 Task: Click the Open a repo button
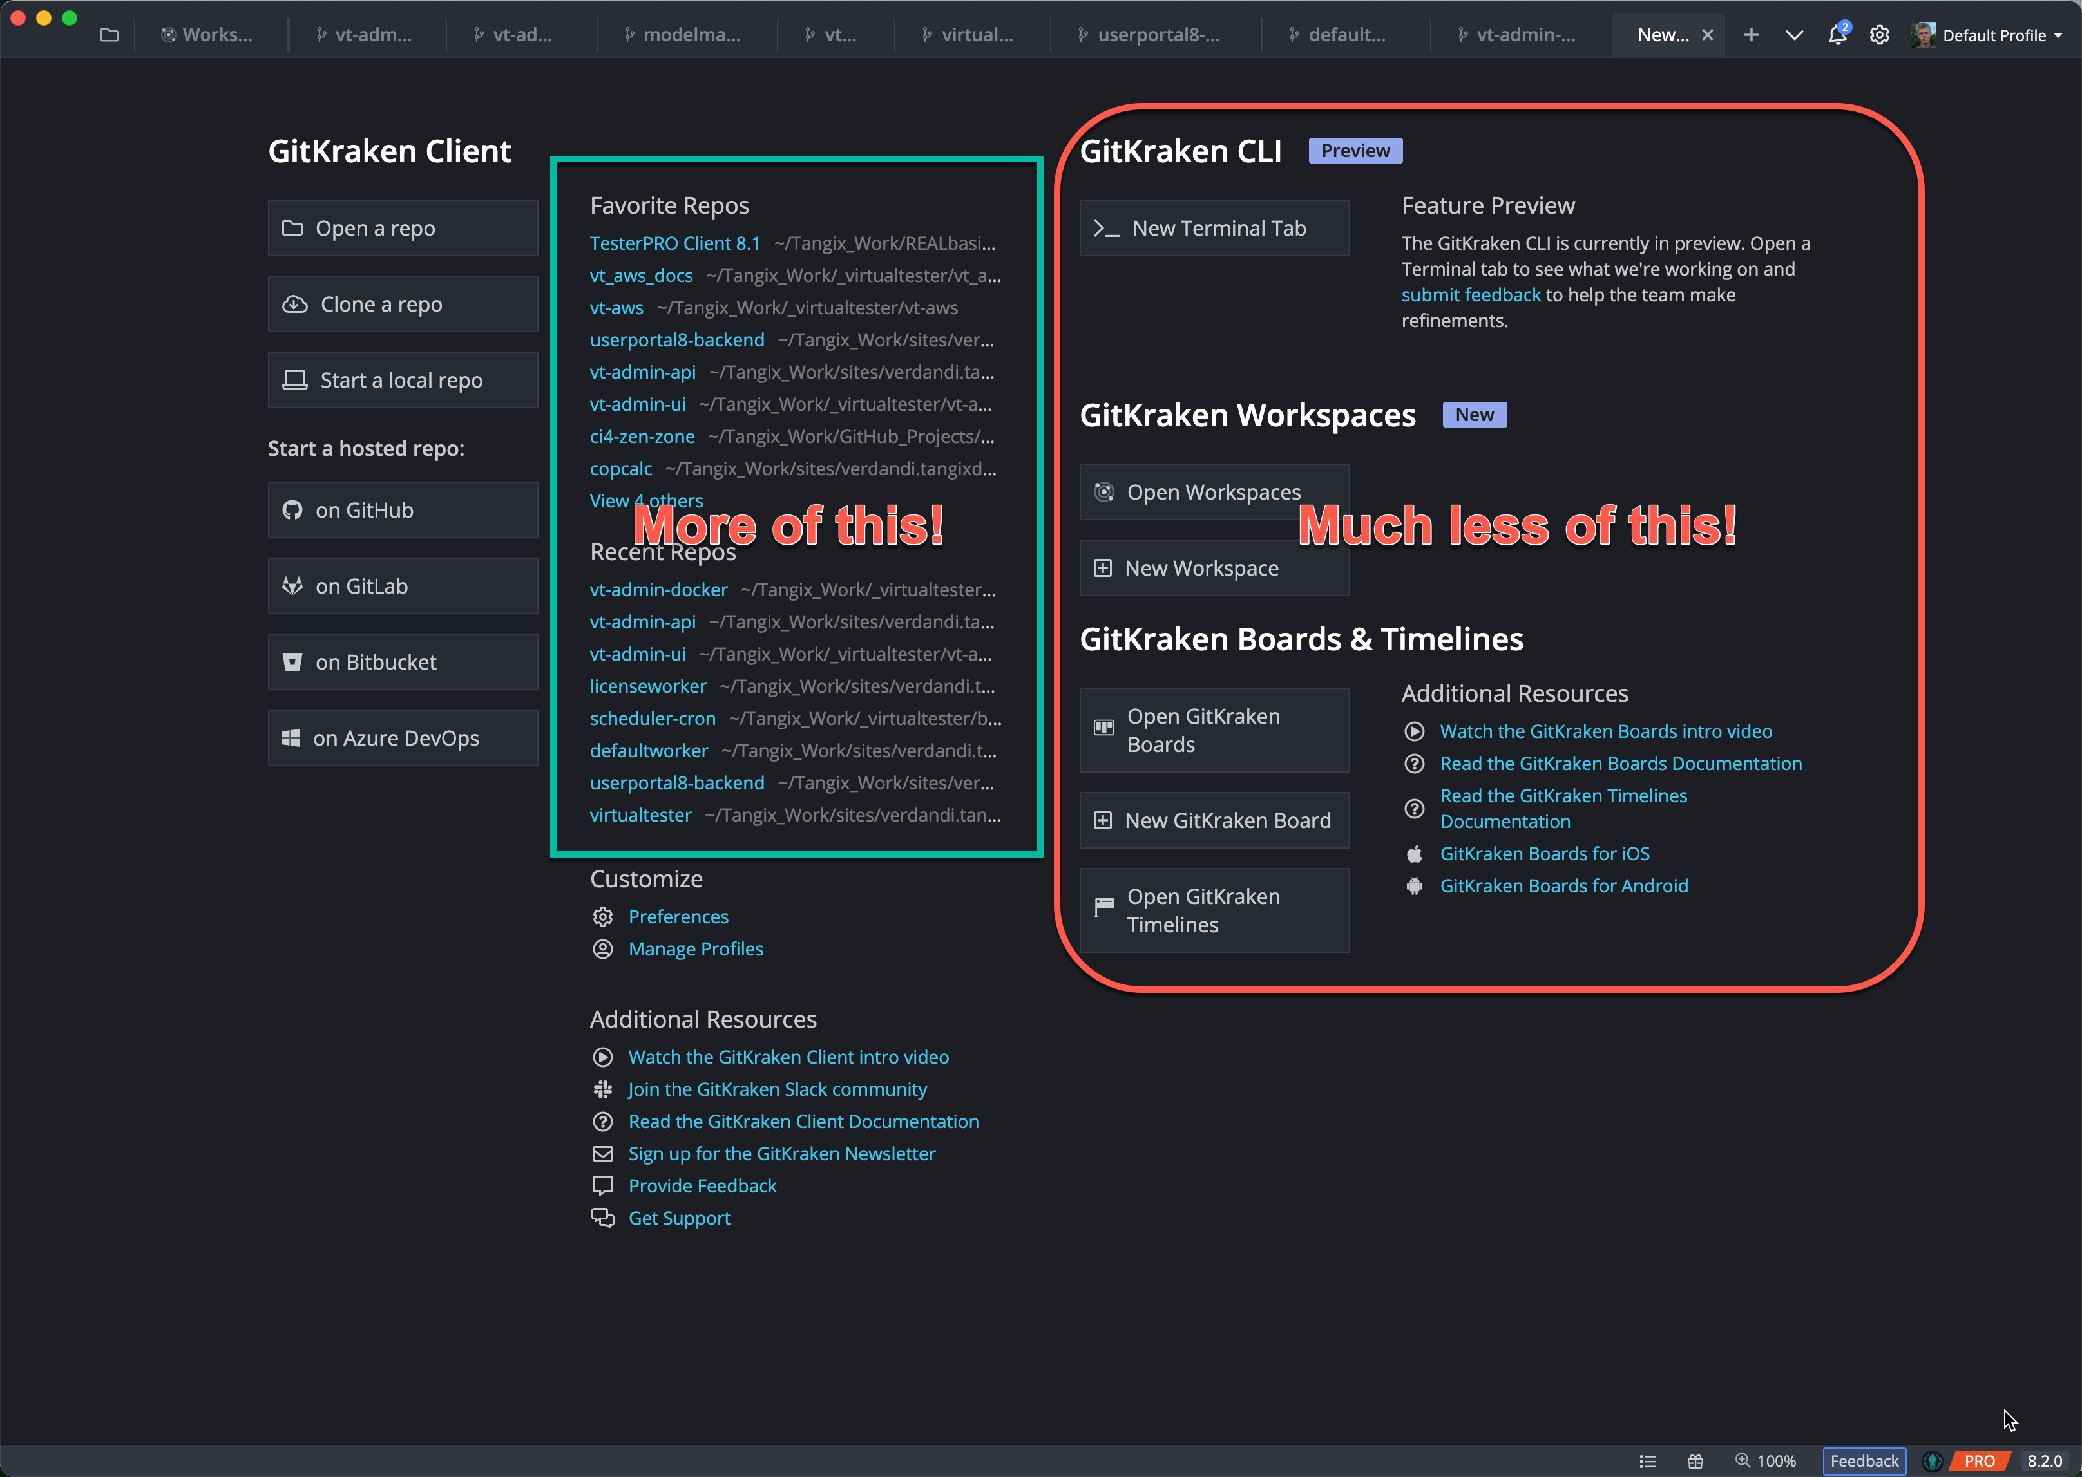click(x=402, y=229)
